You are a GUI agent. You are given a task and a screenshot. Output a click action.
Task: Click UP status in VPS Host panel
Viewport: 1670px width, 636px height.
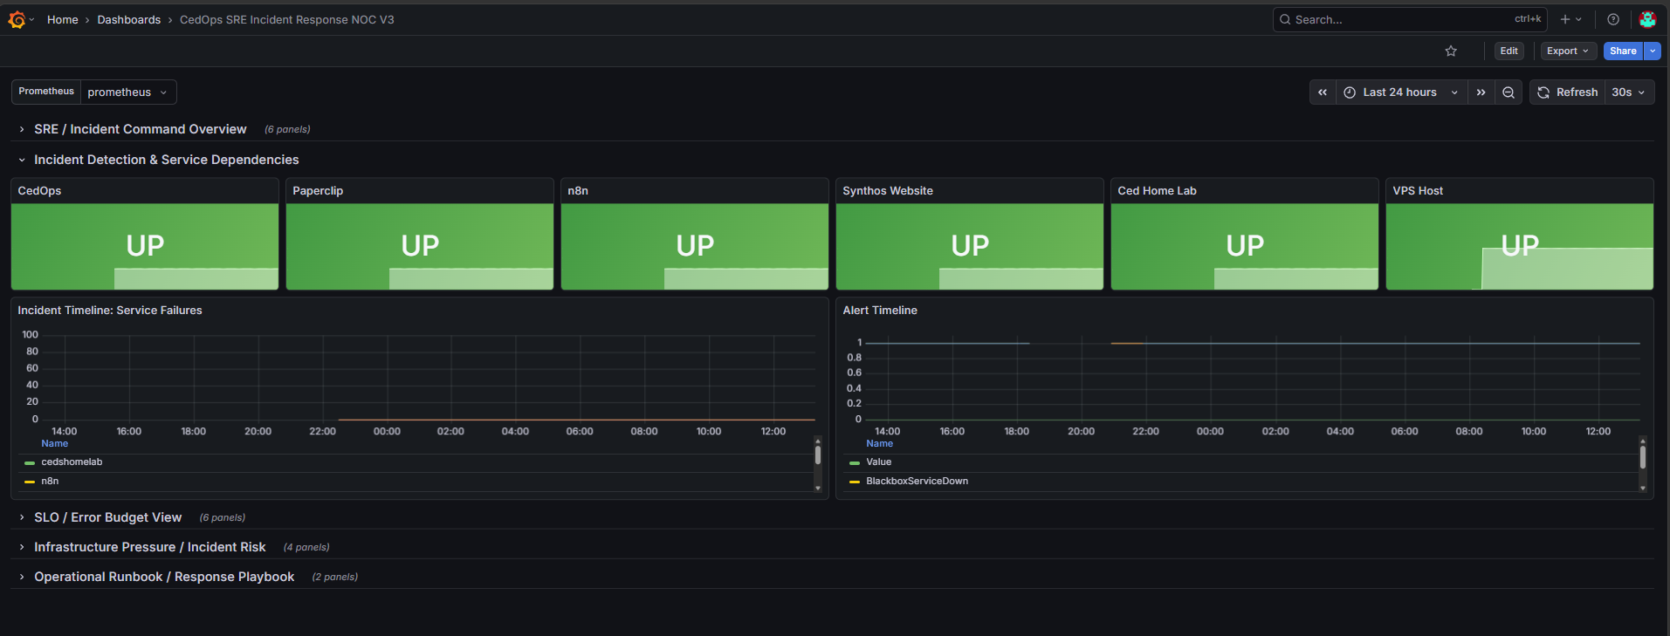tap(1520, 246)
